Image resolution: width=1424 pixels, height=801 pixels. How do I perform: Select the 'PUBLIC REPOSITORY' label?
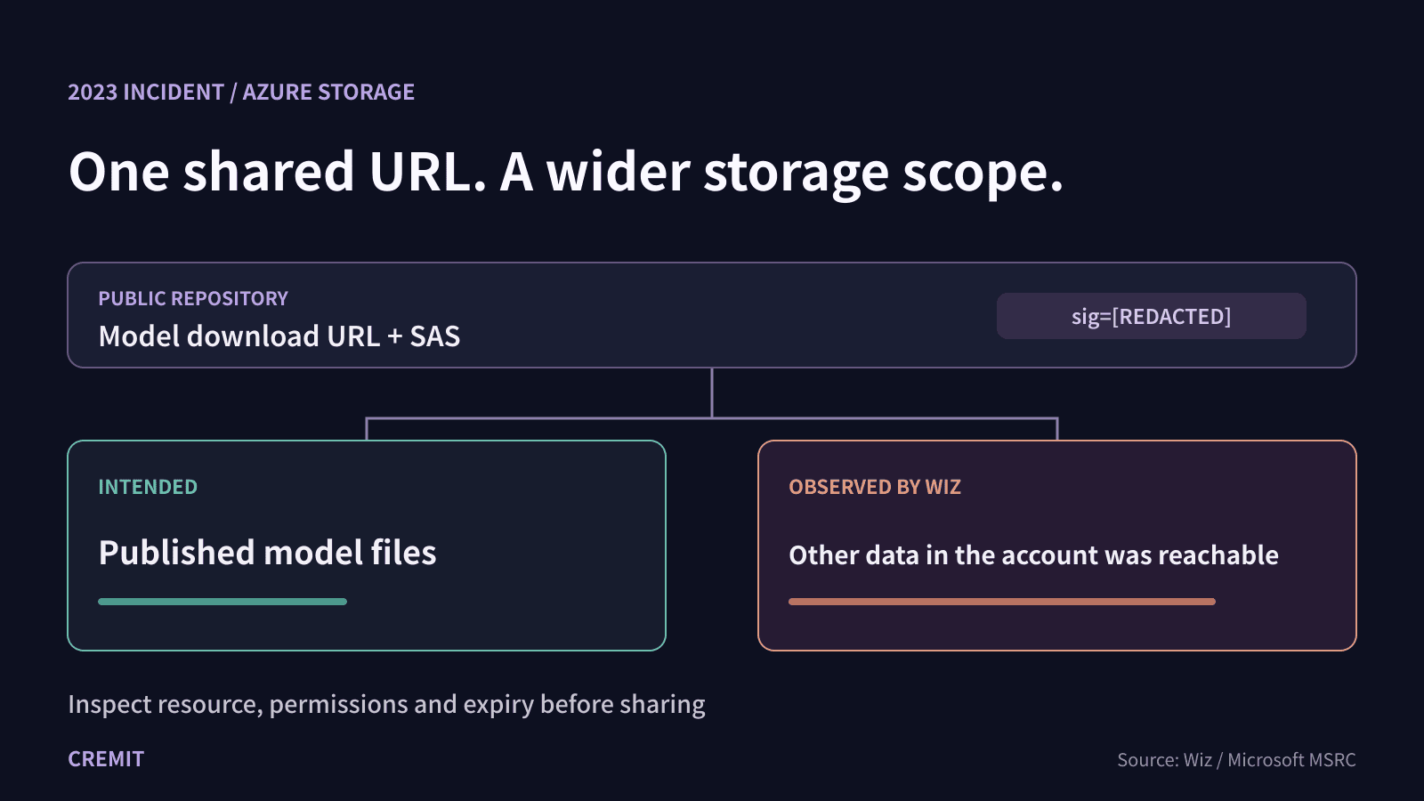tap(193, 299)
